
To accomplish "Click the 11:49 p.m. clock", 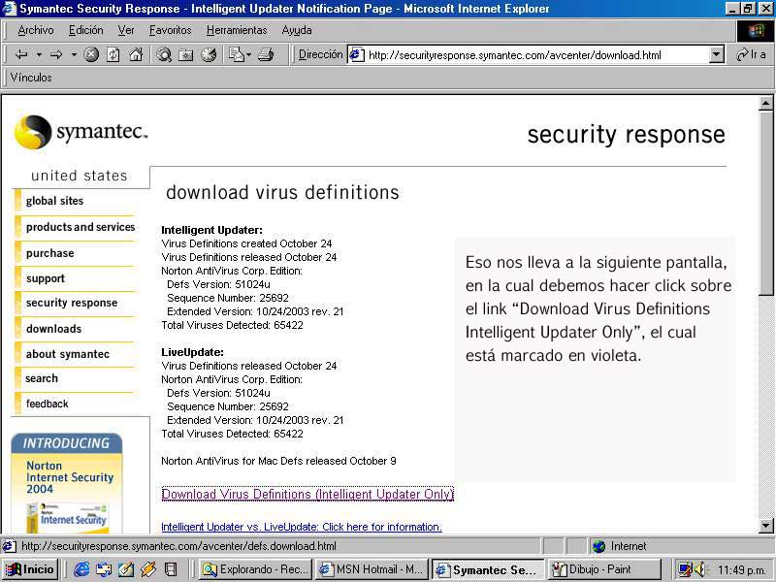I will (742, 570).
